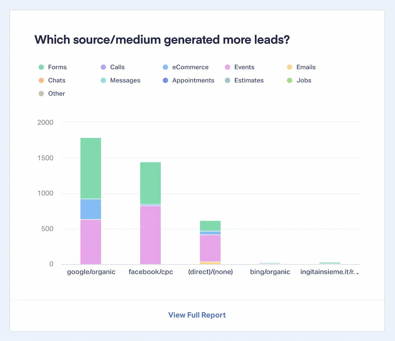Toggle the eCommerce legend series
This screenshot has height=341, width=395.
(x=186, y=67)
